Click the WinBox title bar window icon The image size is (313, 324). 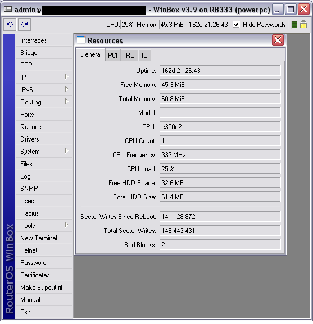(8, 9)
